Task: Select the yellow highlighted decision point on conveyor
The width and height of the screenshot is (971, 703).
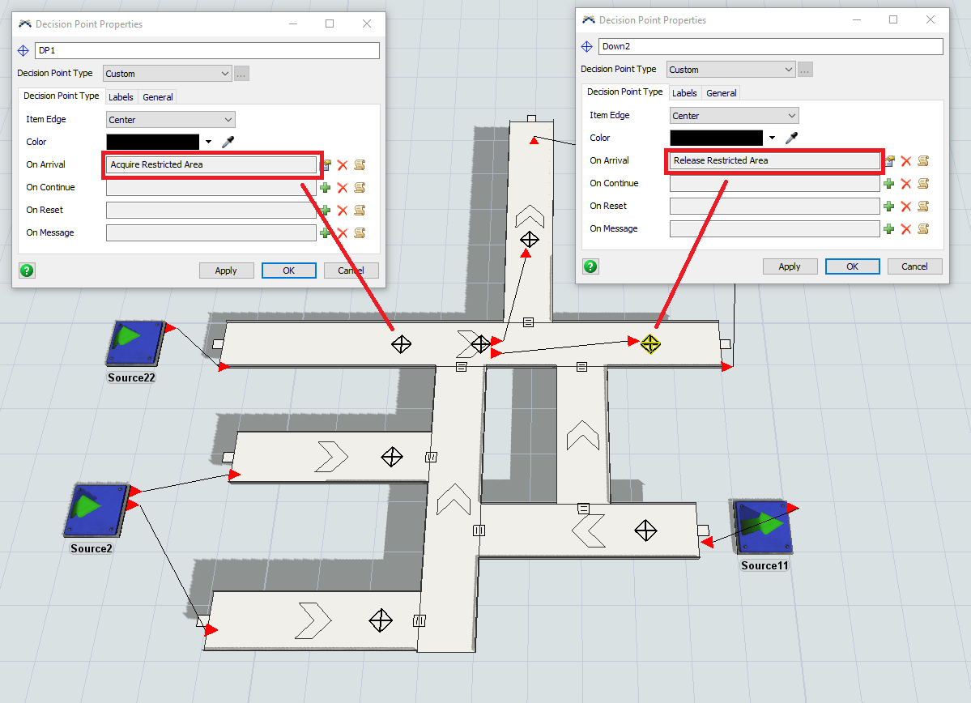Action: tap(649, 344)
